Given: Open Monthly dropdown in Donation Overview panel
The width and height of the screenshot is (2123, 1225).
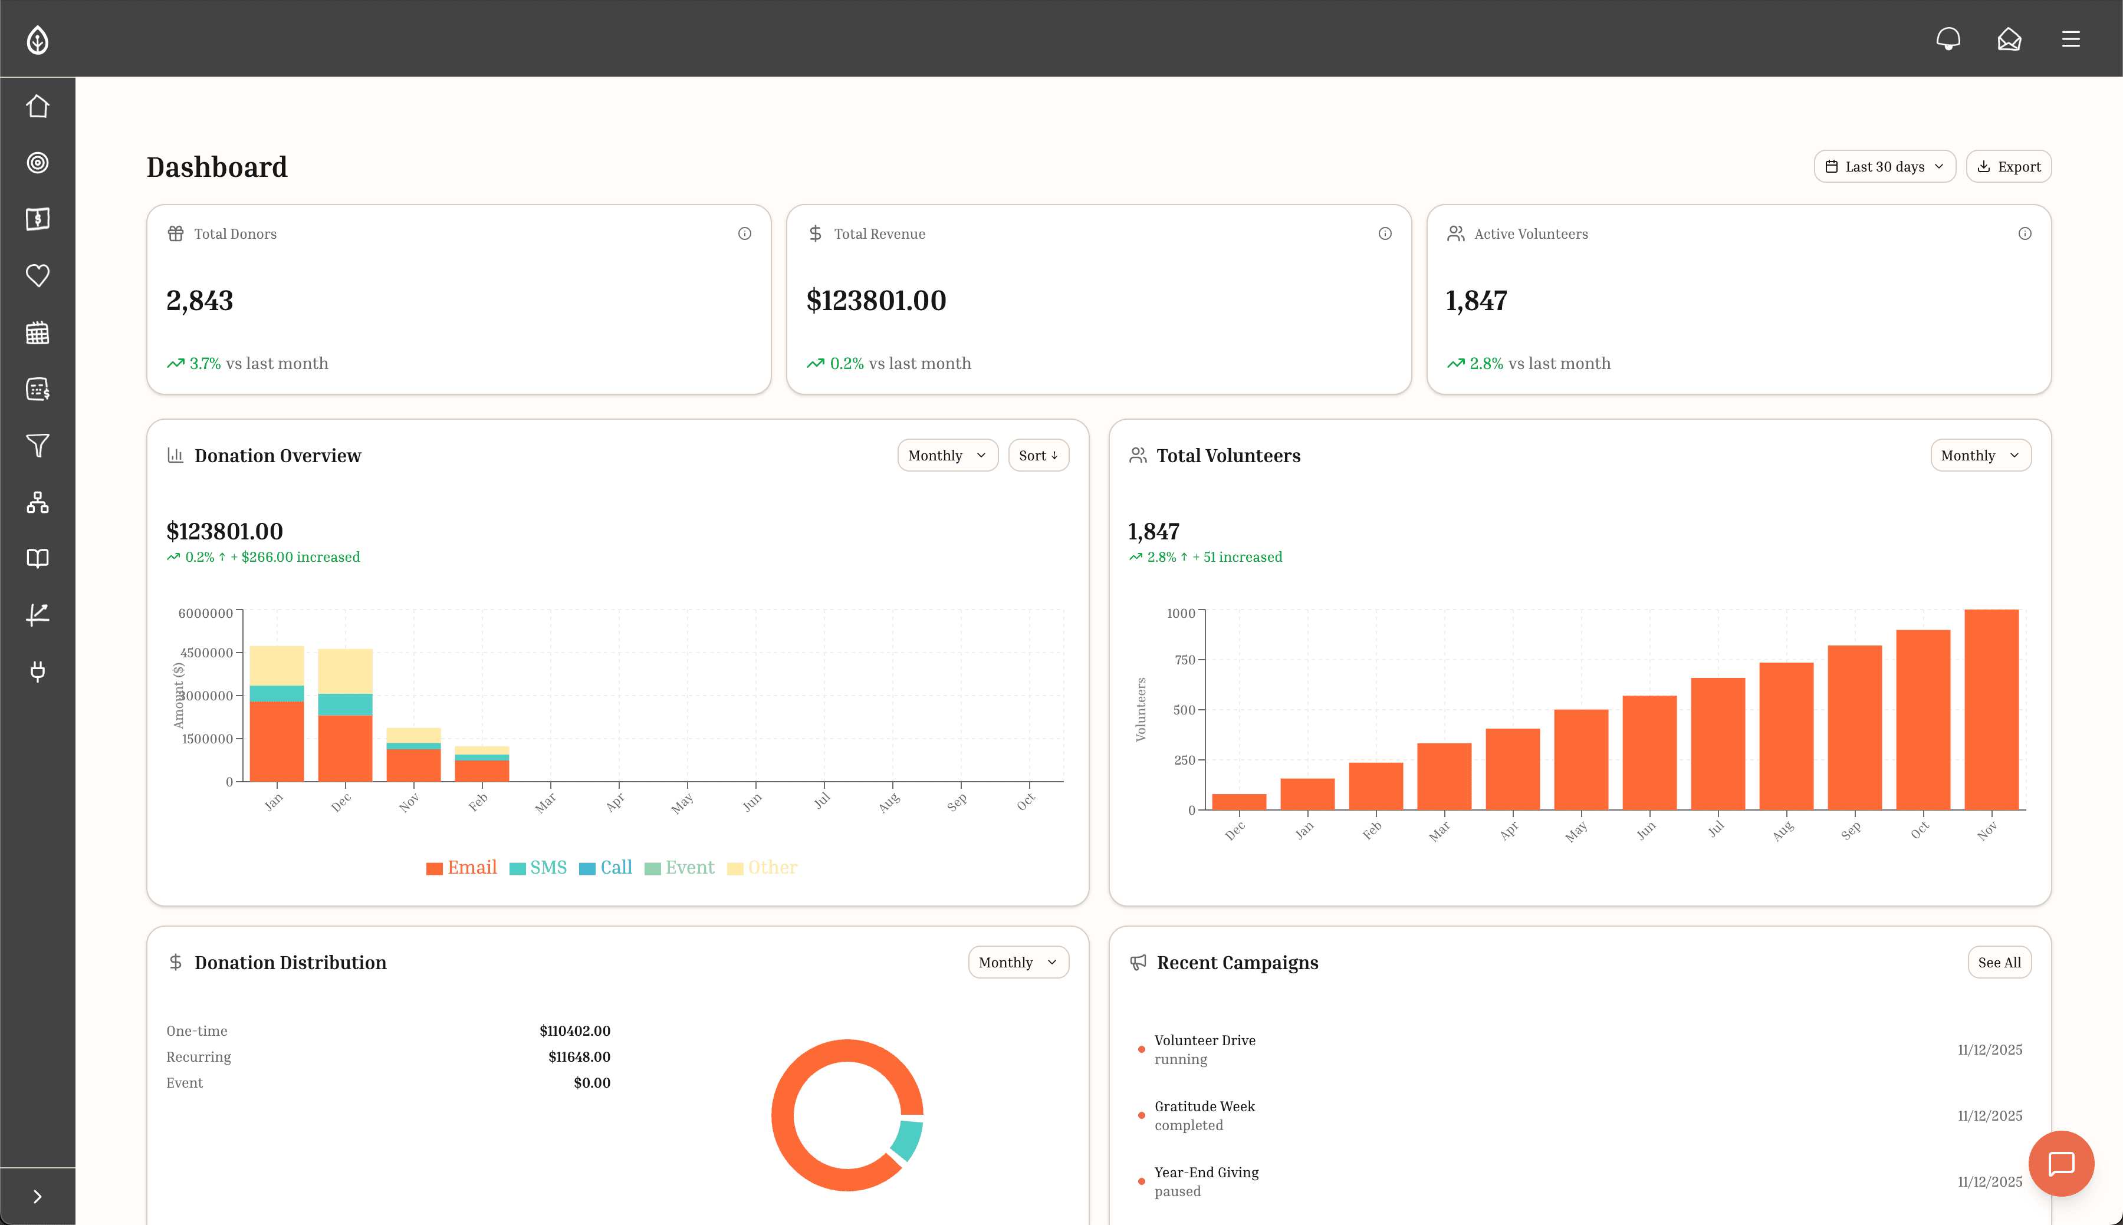Looking at the screenshot, I should (947, 455).
